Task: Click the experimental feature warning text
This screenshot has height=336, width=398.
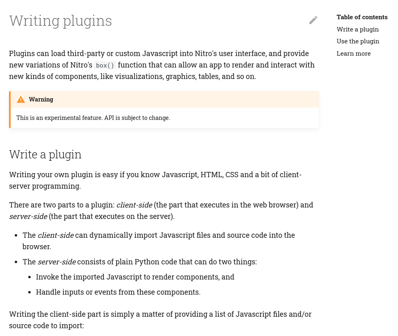Action: pos(93,117)
